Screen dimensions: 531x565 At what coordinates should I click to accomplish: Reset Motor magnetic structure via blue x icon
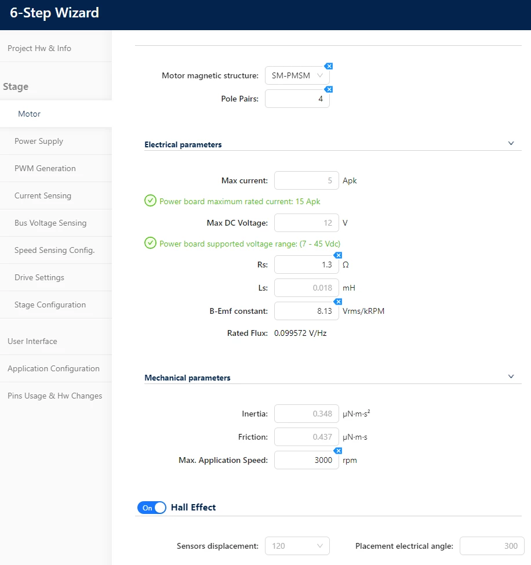tap(328, 66)
